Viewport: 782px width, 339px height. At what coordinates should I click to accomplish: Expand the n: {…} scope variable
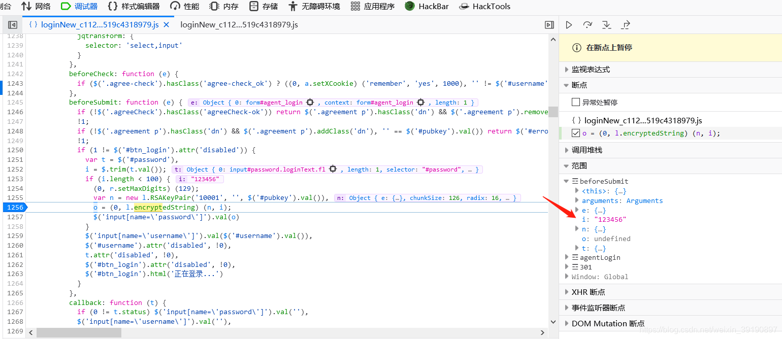click(x=576, y=229)
